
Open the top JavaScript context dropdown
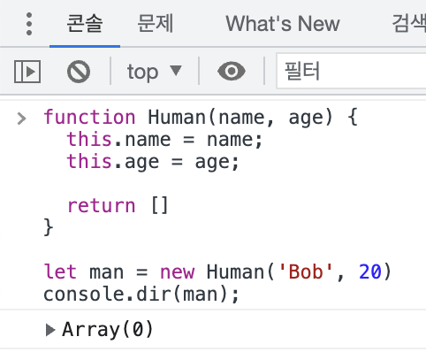point(155,72)
